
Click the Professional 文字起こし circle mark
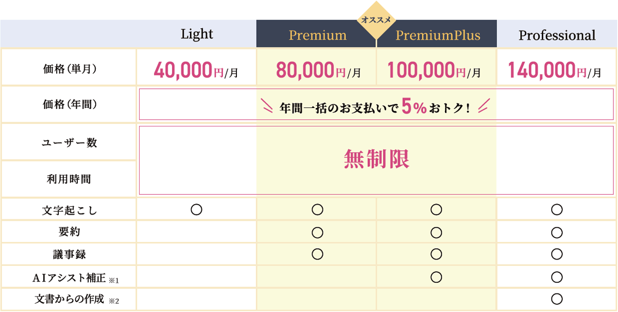556,209
